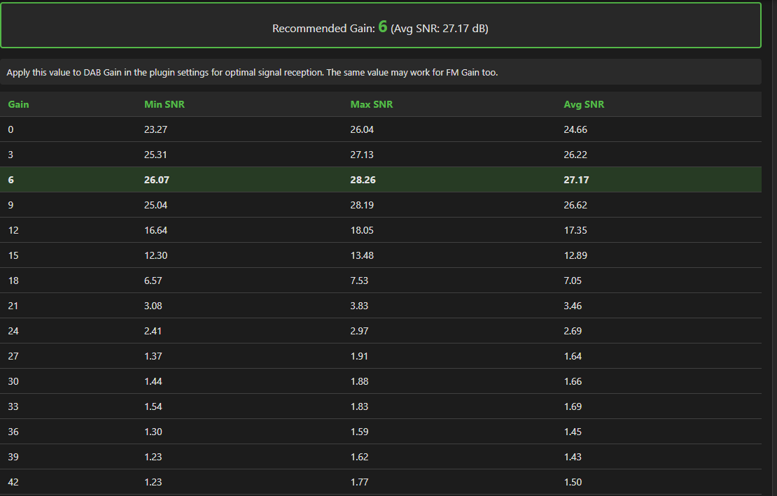This screenshot has height=496, width=777.
Task: Click the Avg SNR column header
Action: coord(584,104)
